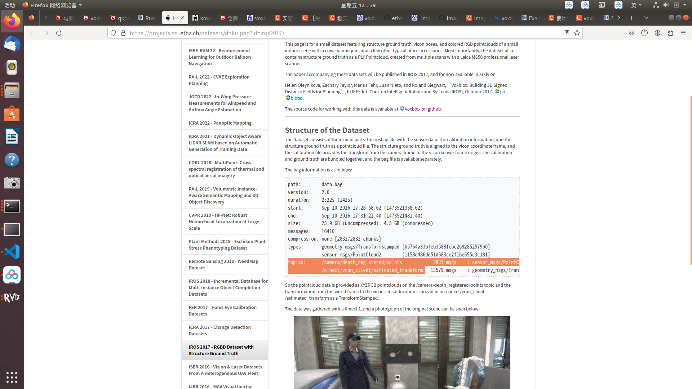Open a new tab with plus button
Screen dimensions: 692x389
pyautogui.click(x=631, y=18)
